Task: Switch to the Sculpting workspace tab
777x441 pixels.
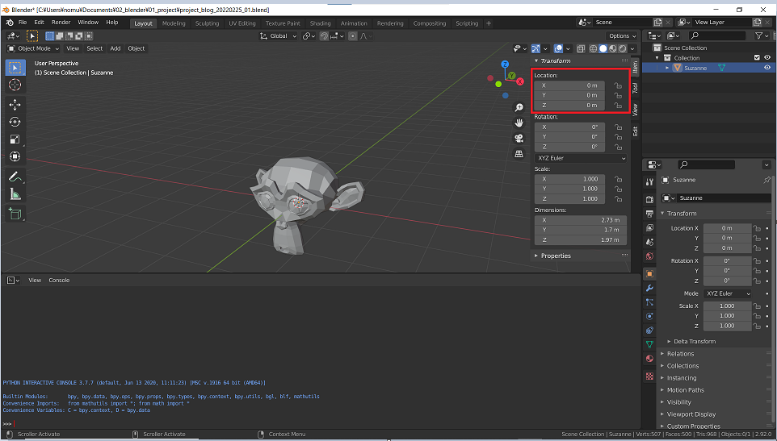Action: (207, 23)
